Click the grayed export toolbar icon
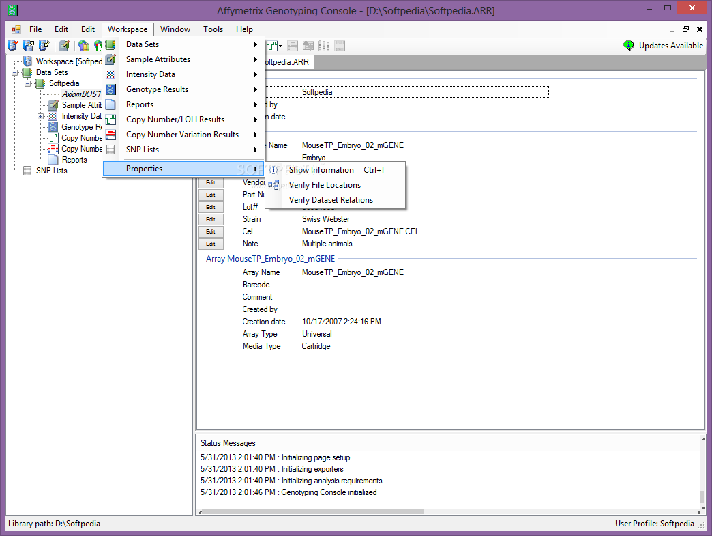Screen dimensions: 712x536 [308, 46]
